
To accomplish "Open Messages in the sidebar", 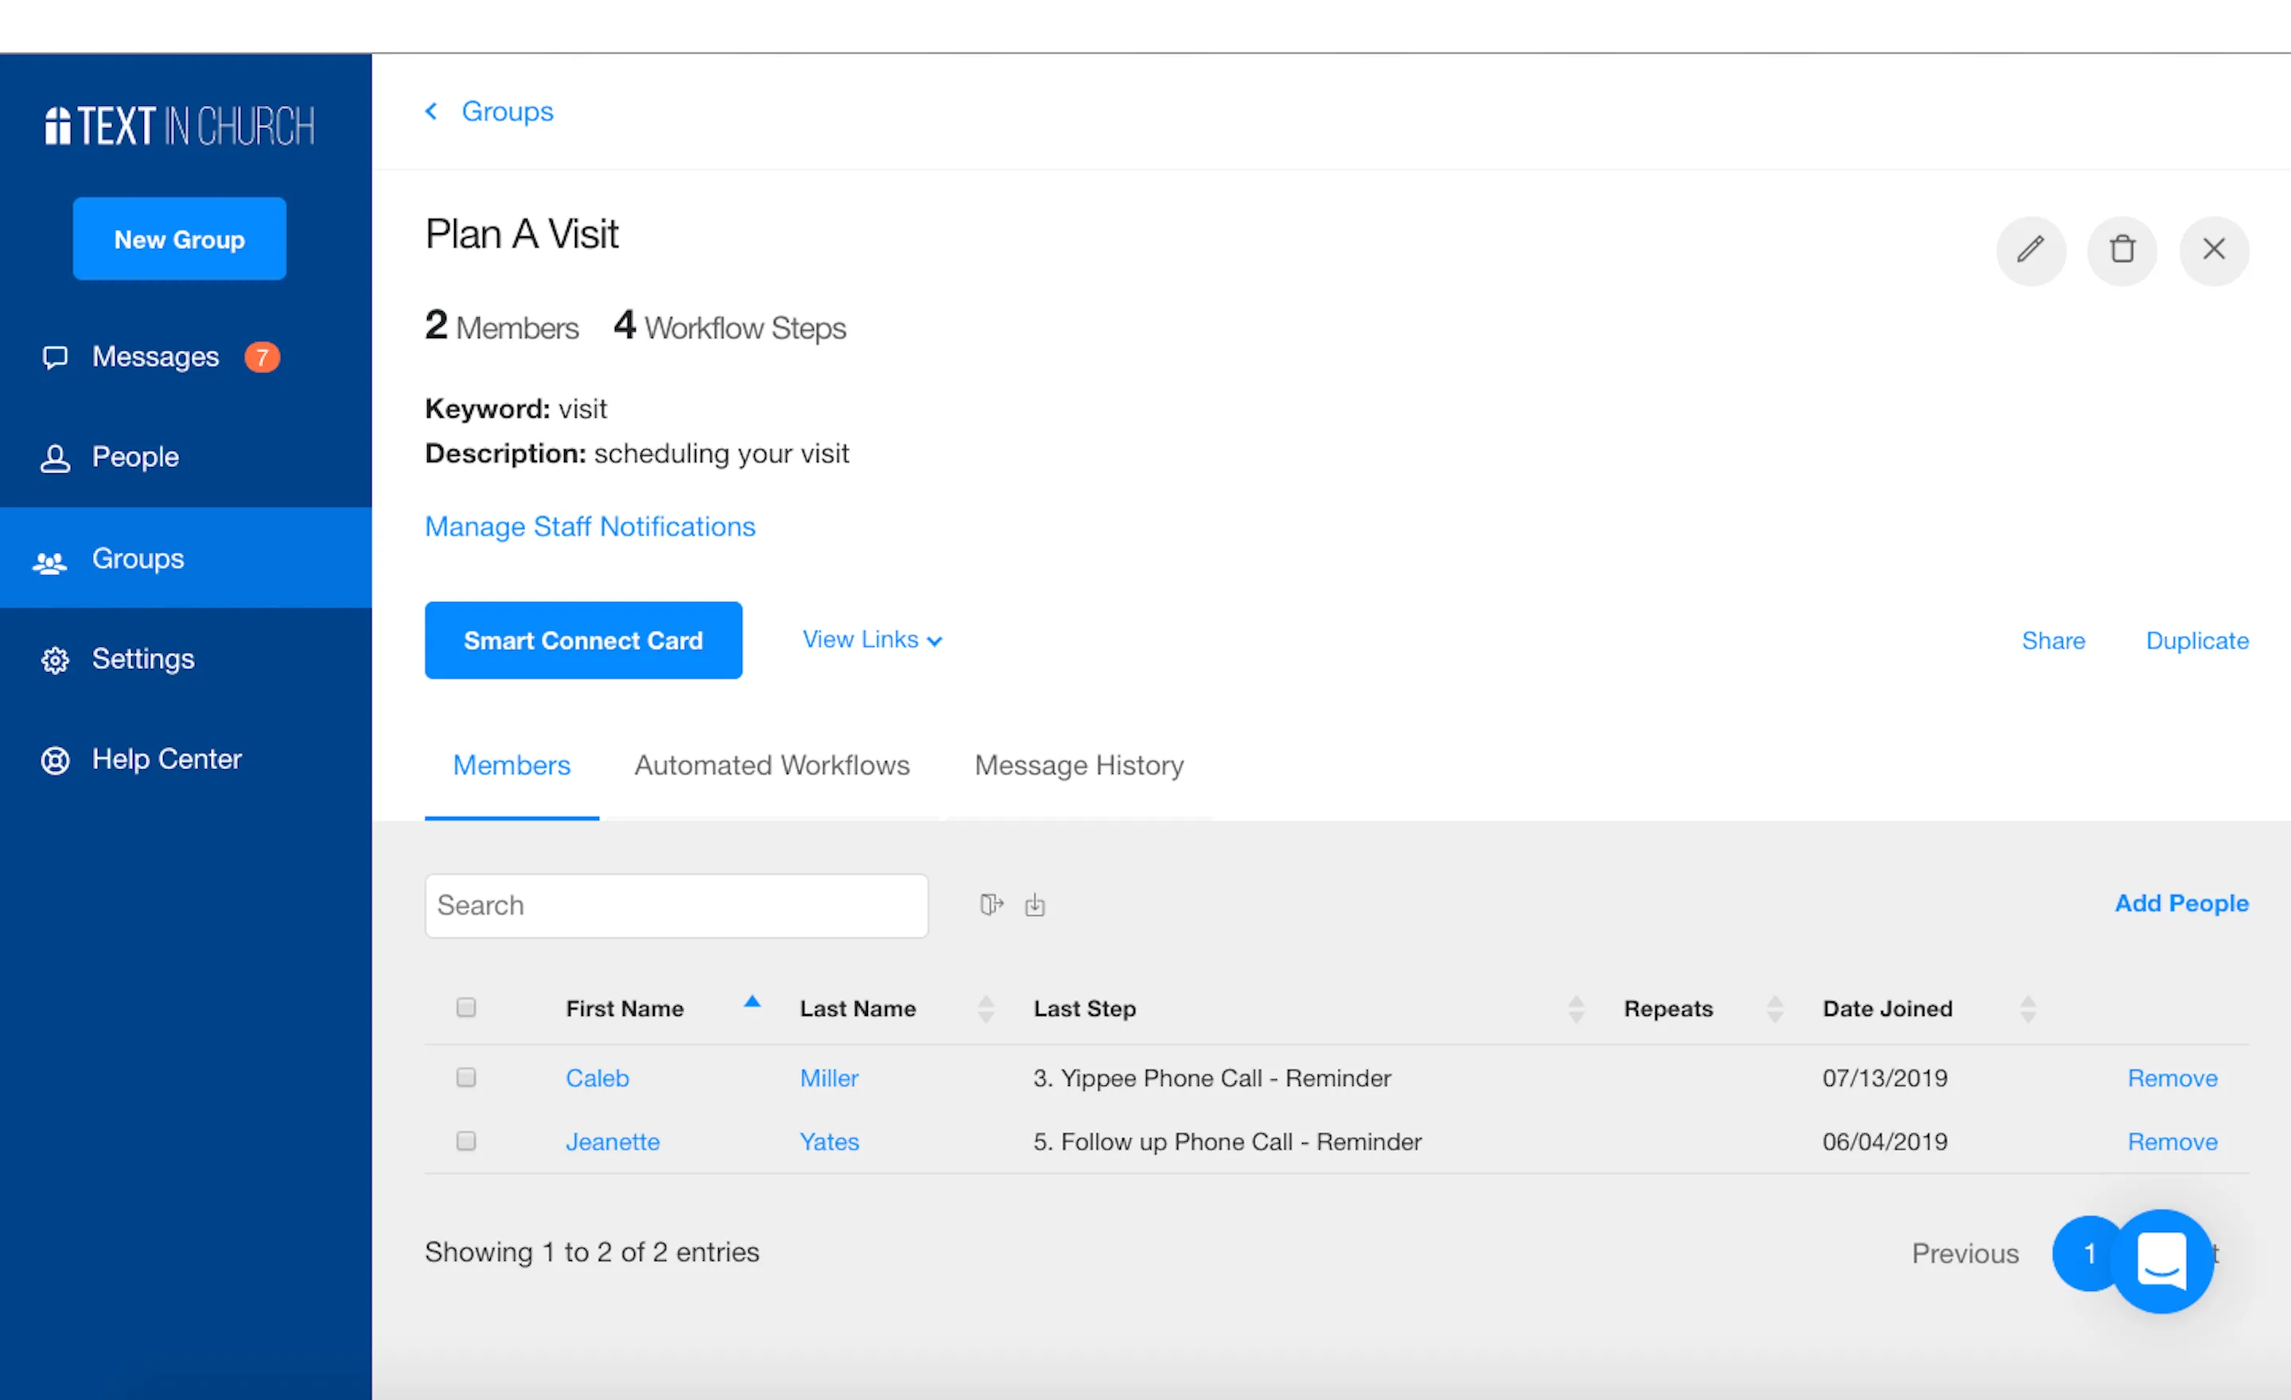I will [155, 357].
